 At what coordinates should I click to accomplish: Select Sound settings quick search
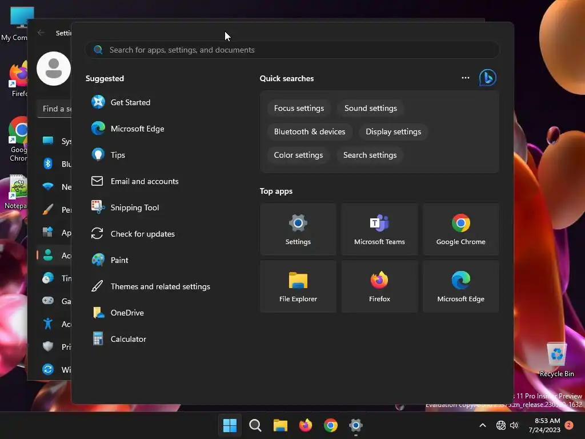point(370,108)
